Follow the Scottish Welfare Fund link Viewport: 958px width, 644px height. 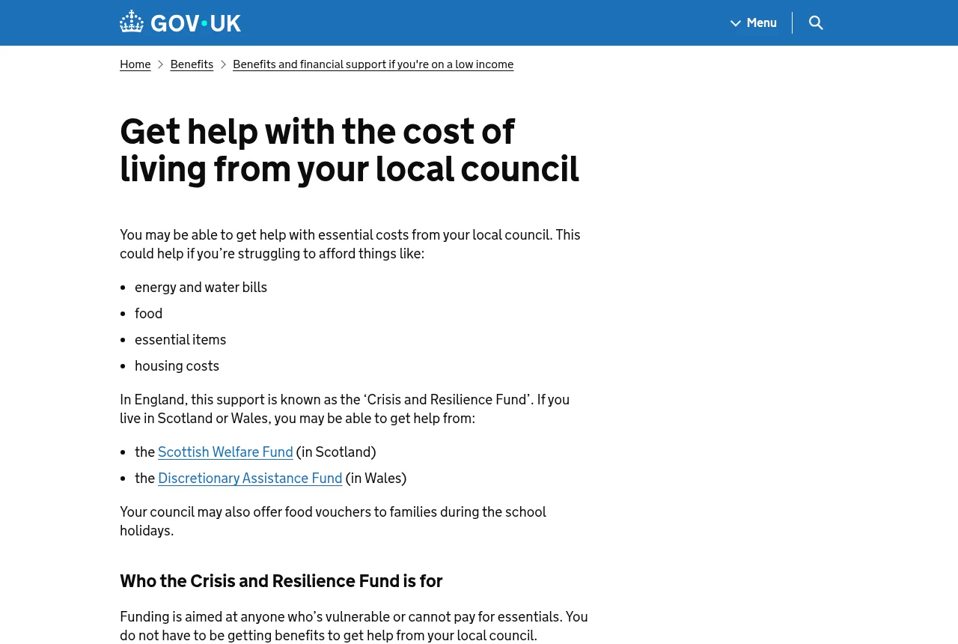225,452
